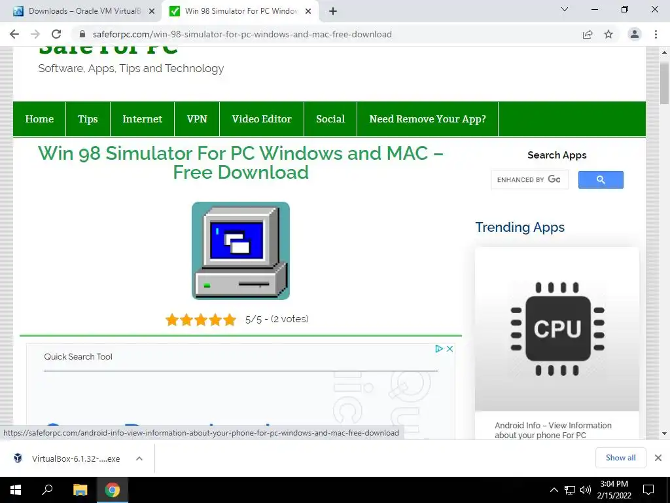Open Social menu item
670x503 pixels.
point(330,119)
